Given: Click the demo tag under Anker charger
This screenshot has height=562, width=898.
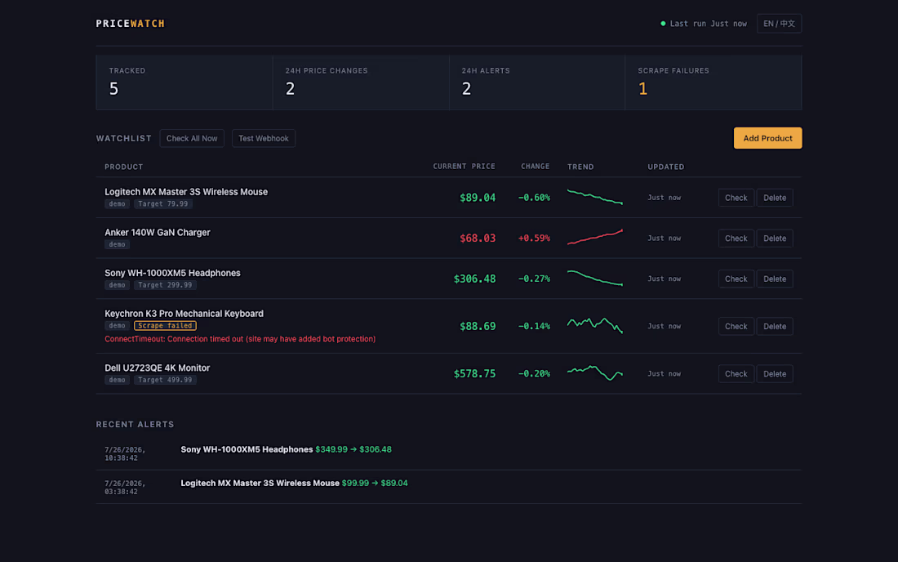Looking at the screenshot, I should tap(117, 244).
